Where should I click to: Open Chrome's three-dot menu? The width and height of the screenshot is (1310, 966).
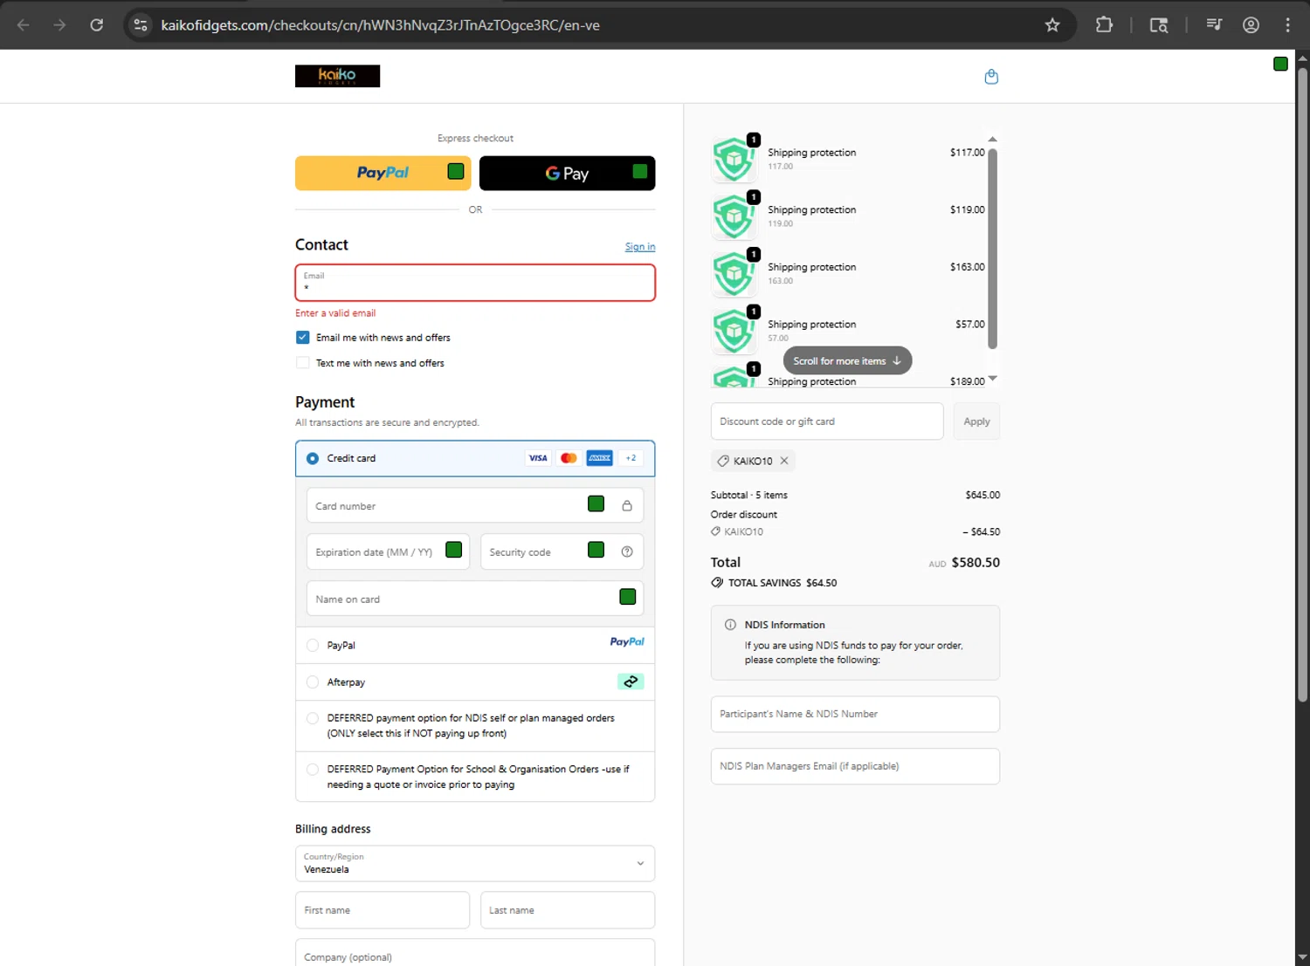(x=1287, y=25)
